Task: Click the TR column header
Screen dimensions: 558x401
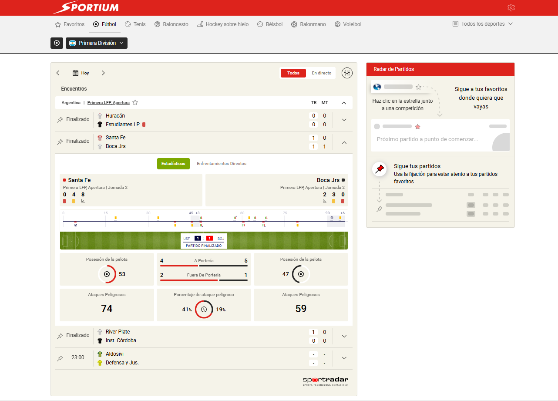Action: click(x=314, y=103)
